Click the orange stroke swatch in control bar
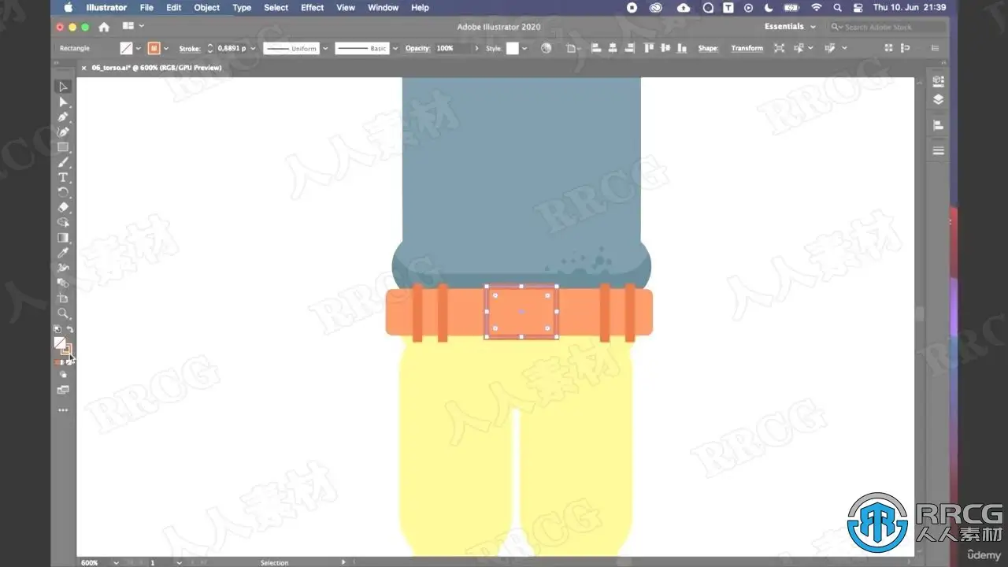This screenshot has width=1008, height=567. (x=154, y=48)
